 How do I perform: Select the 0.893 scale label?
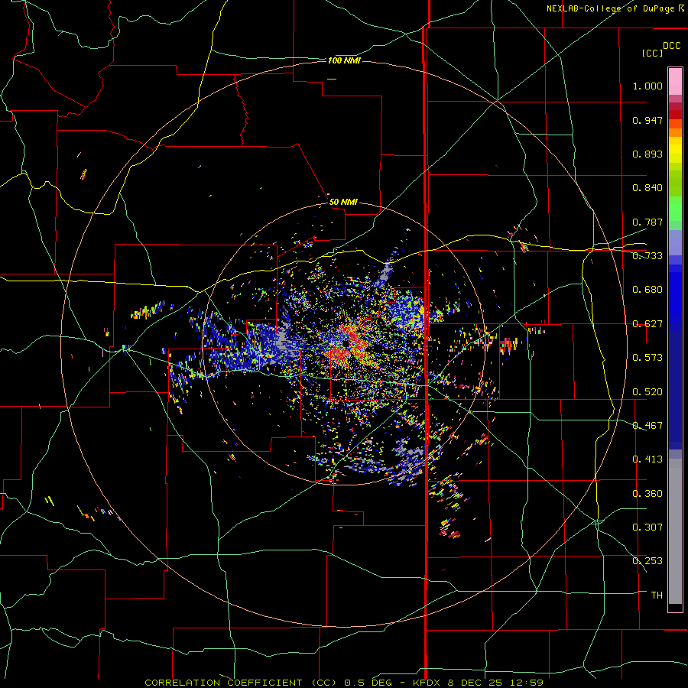[x=647, y=154]
